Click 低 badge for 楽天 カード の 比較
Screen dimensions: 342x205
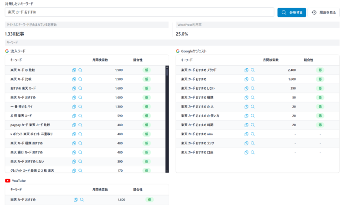146,70
